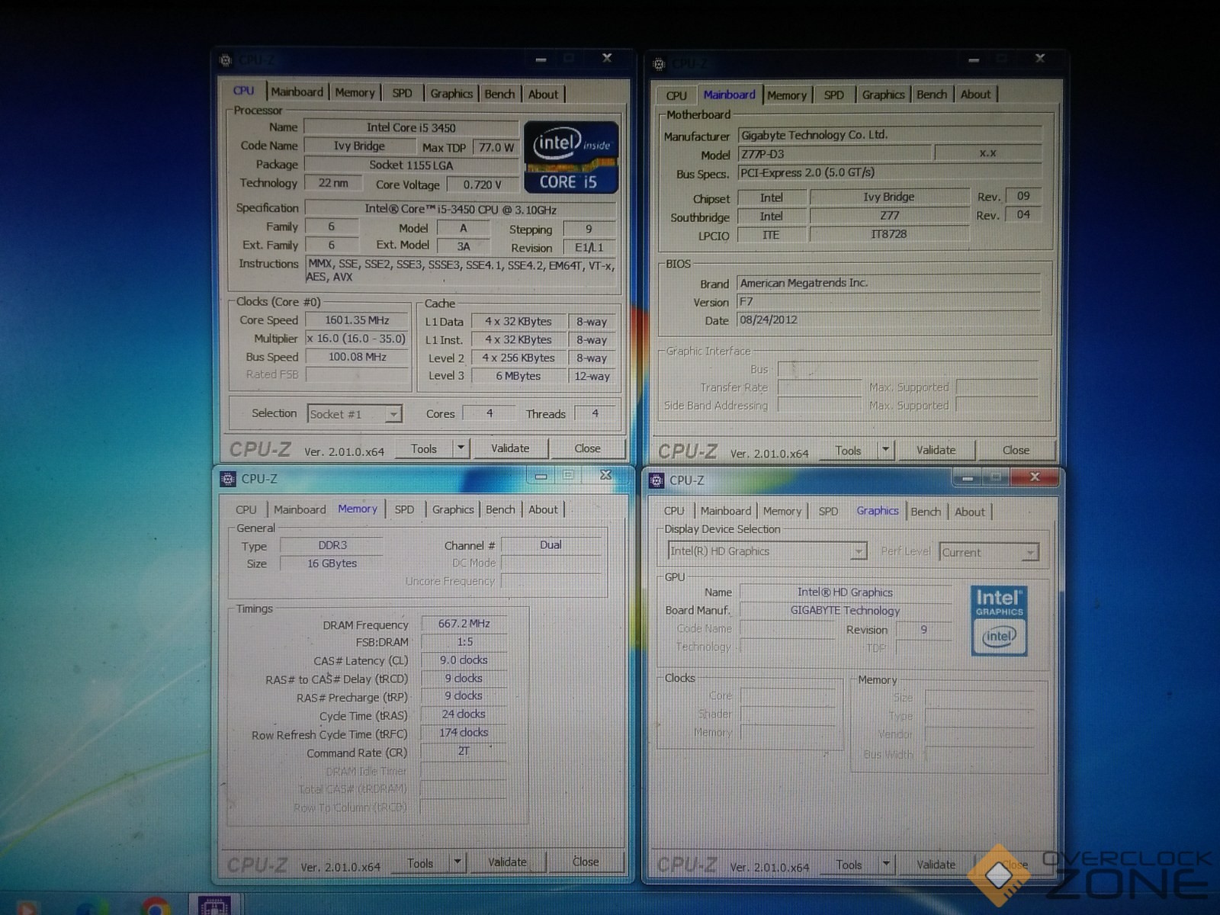
Task: Go to CPU tab in Memory window
Action: (x=246, y=509)
